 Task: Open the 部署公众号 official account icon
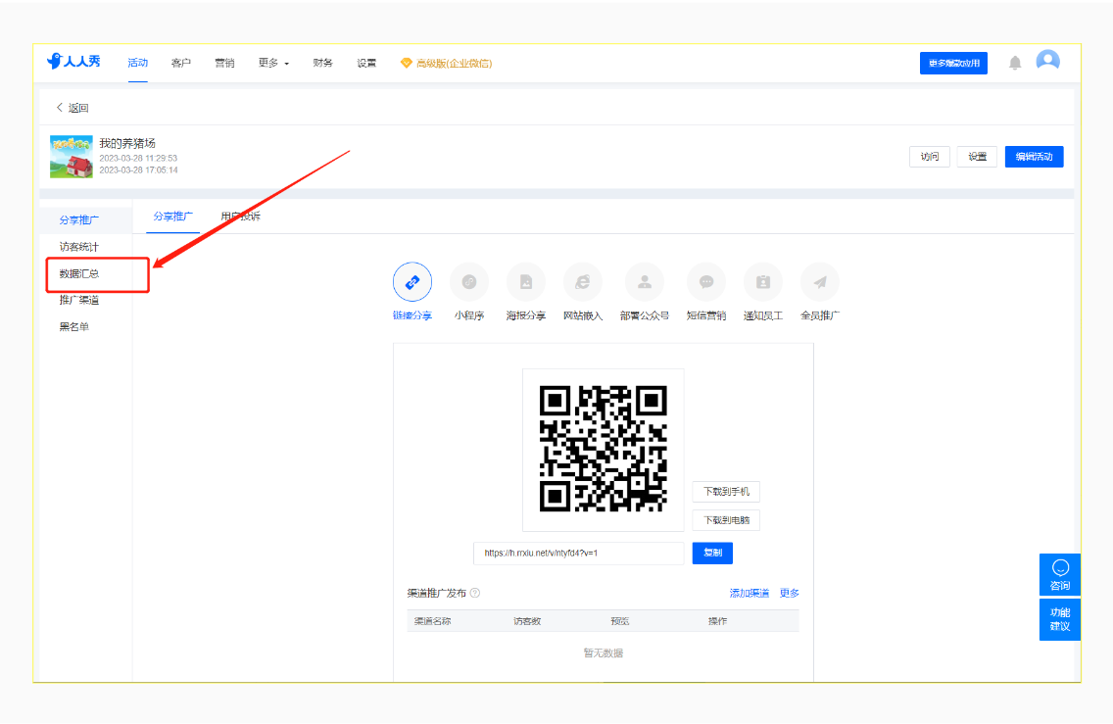tap(645, 282)
